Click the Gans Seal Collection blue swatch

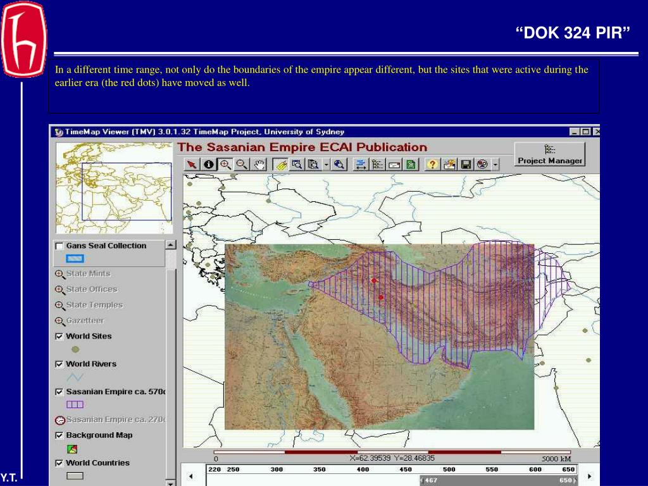tap(75, 259)
